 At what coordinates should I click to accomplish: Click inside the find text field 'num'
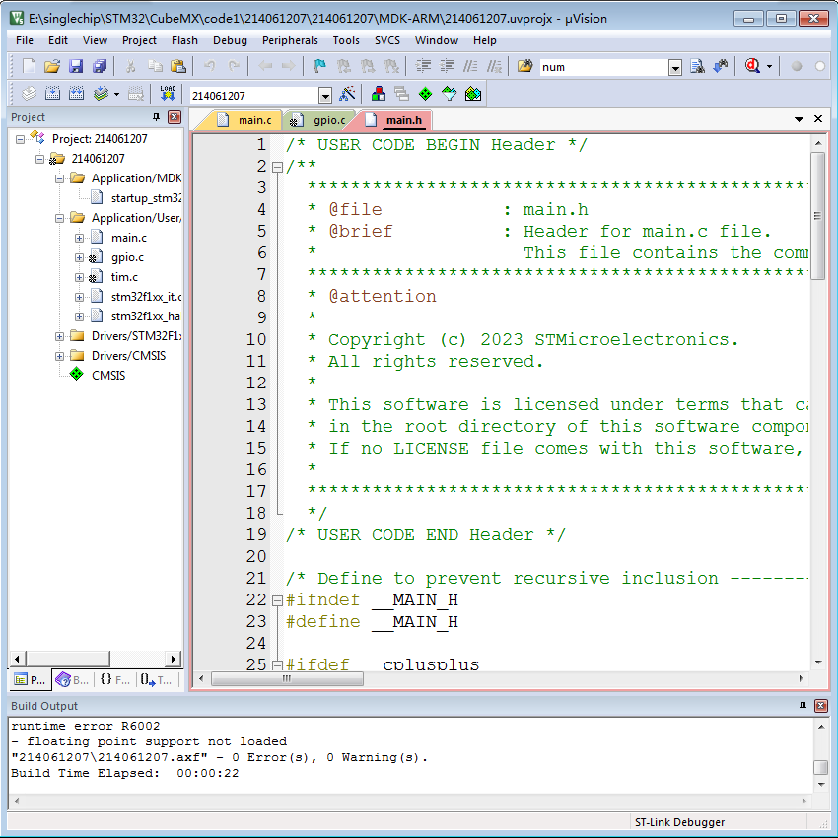click(604, 67)
